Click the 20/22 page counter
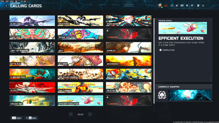Screen dimensions: 219x123 coord(80,114)
